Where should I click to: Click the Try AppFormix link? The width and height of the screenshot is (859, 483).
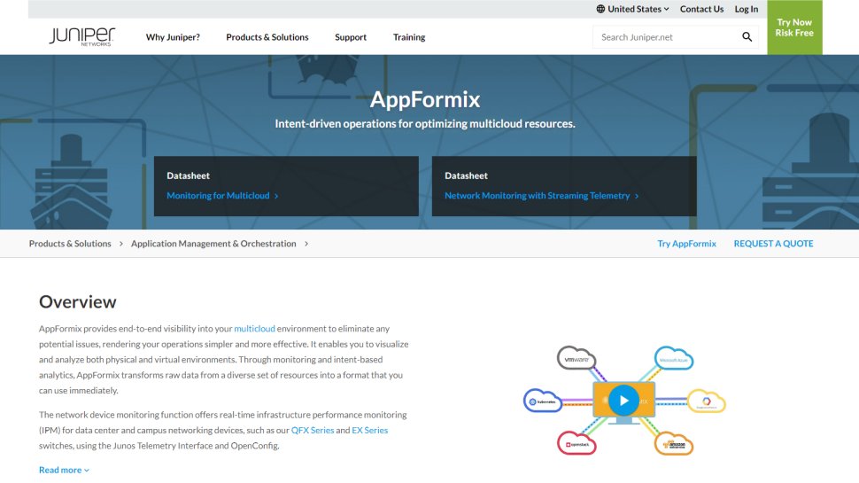(686, 244)
